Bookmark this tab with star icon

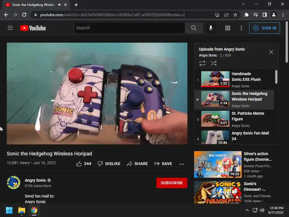[x=235, y=15]
